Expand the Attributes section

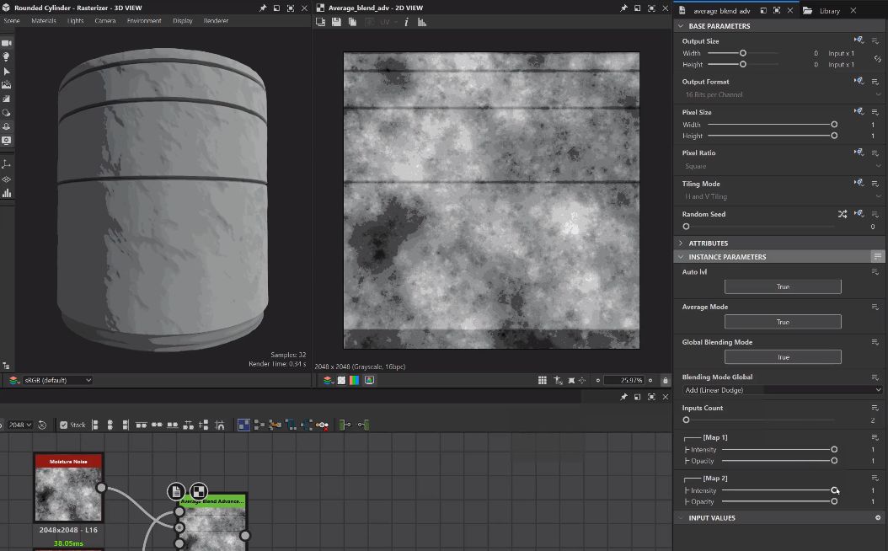(x=708, y=243)
